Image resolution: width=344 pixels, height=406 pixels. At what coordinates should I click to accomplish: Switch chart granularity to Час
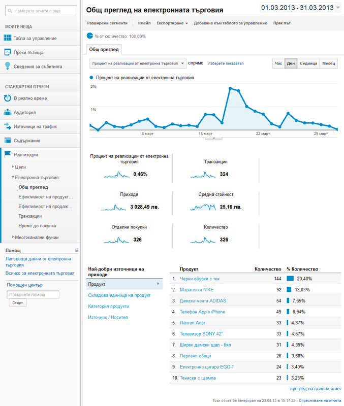278,63
